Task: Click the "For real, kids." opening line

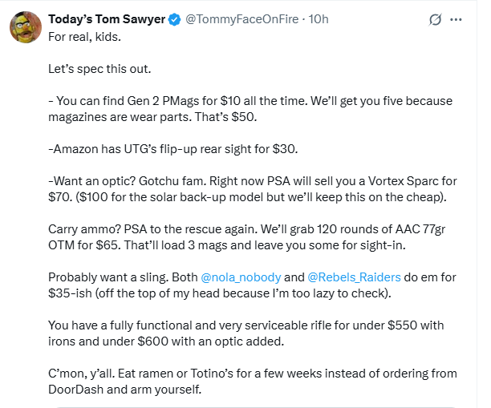Action: coord(86,36)
